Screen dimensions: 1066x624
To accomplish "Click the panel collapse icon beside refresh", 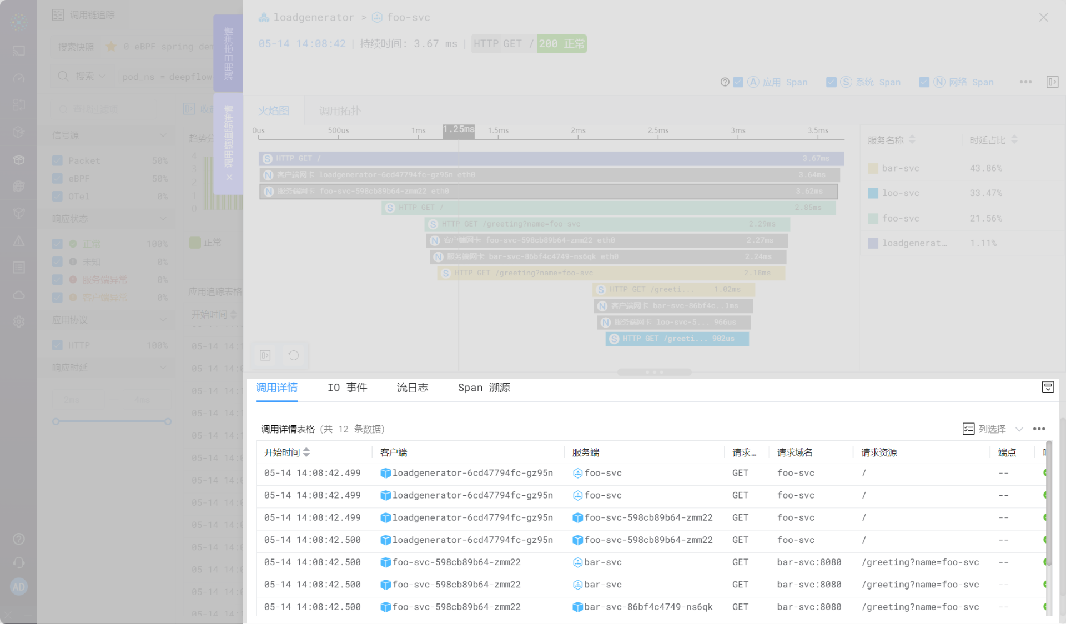I will [x=265, y=355].
